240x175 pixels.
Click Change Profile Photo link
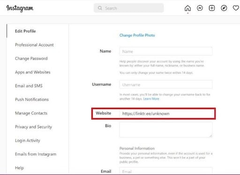point(137,35)
